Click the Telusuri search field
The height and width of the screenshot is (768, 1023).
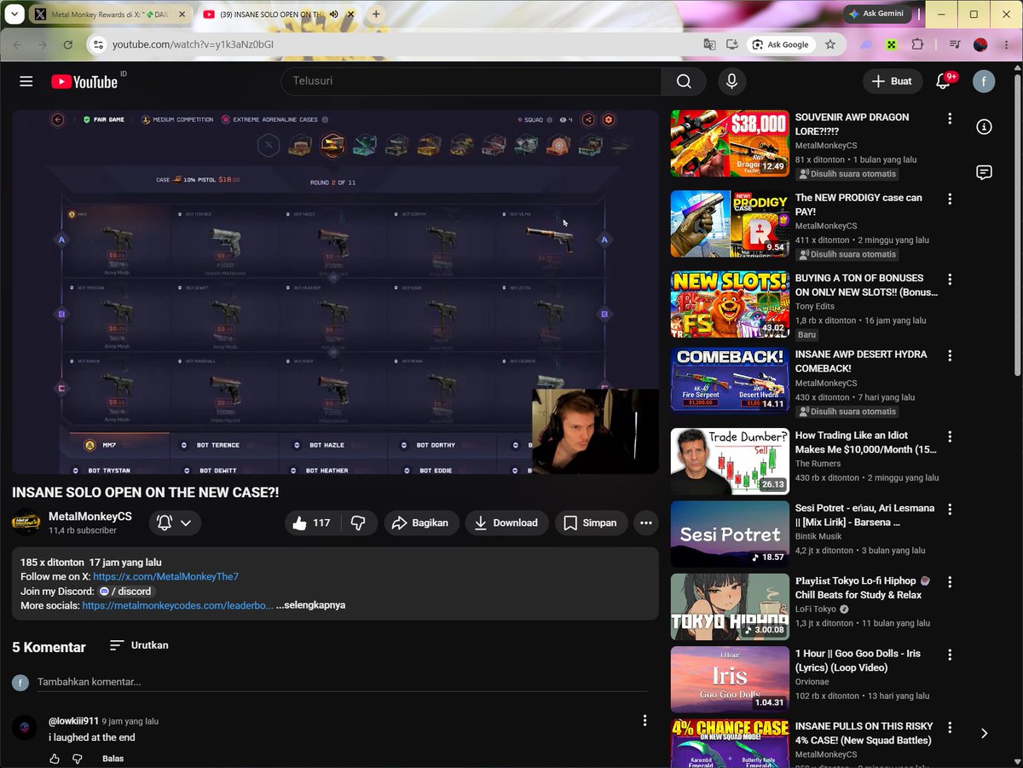tap(471, 81)
